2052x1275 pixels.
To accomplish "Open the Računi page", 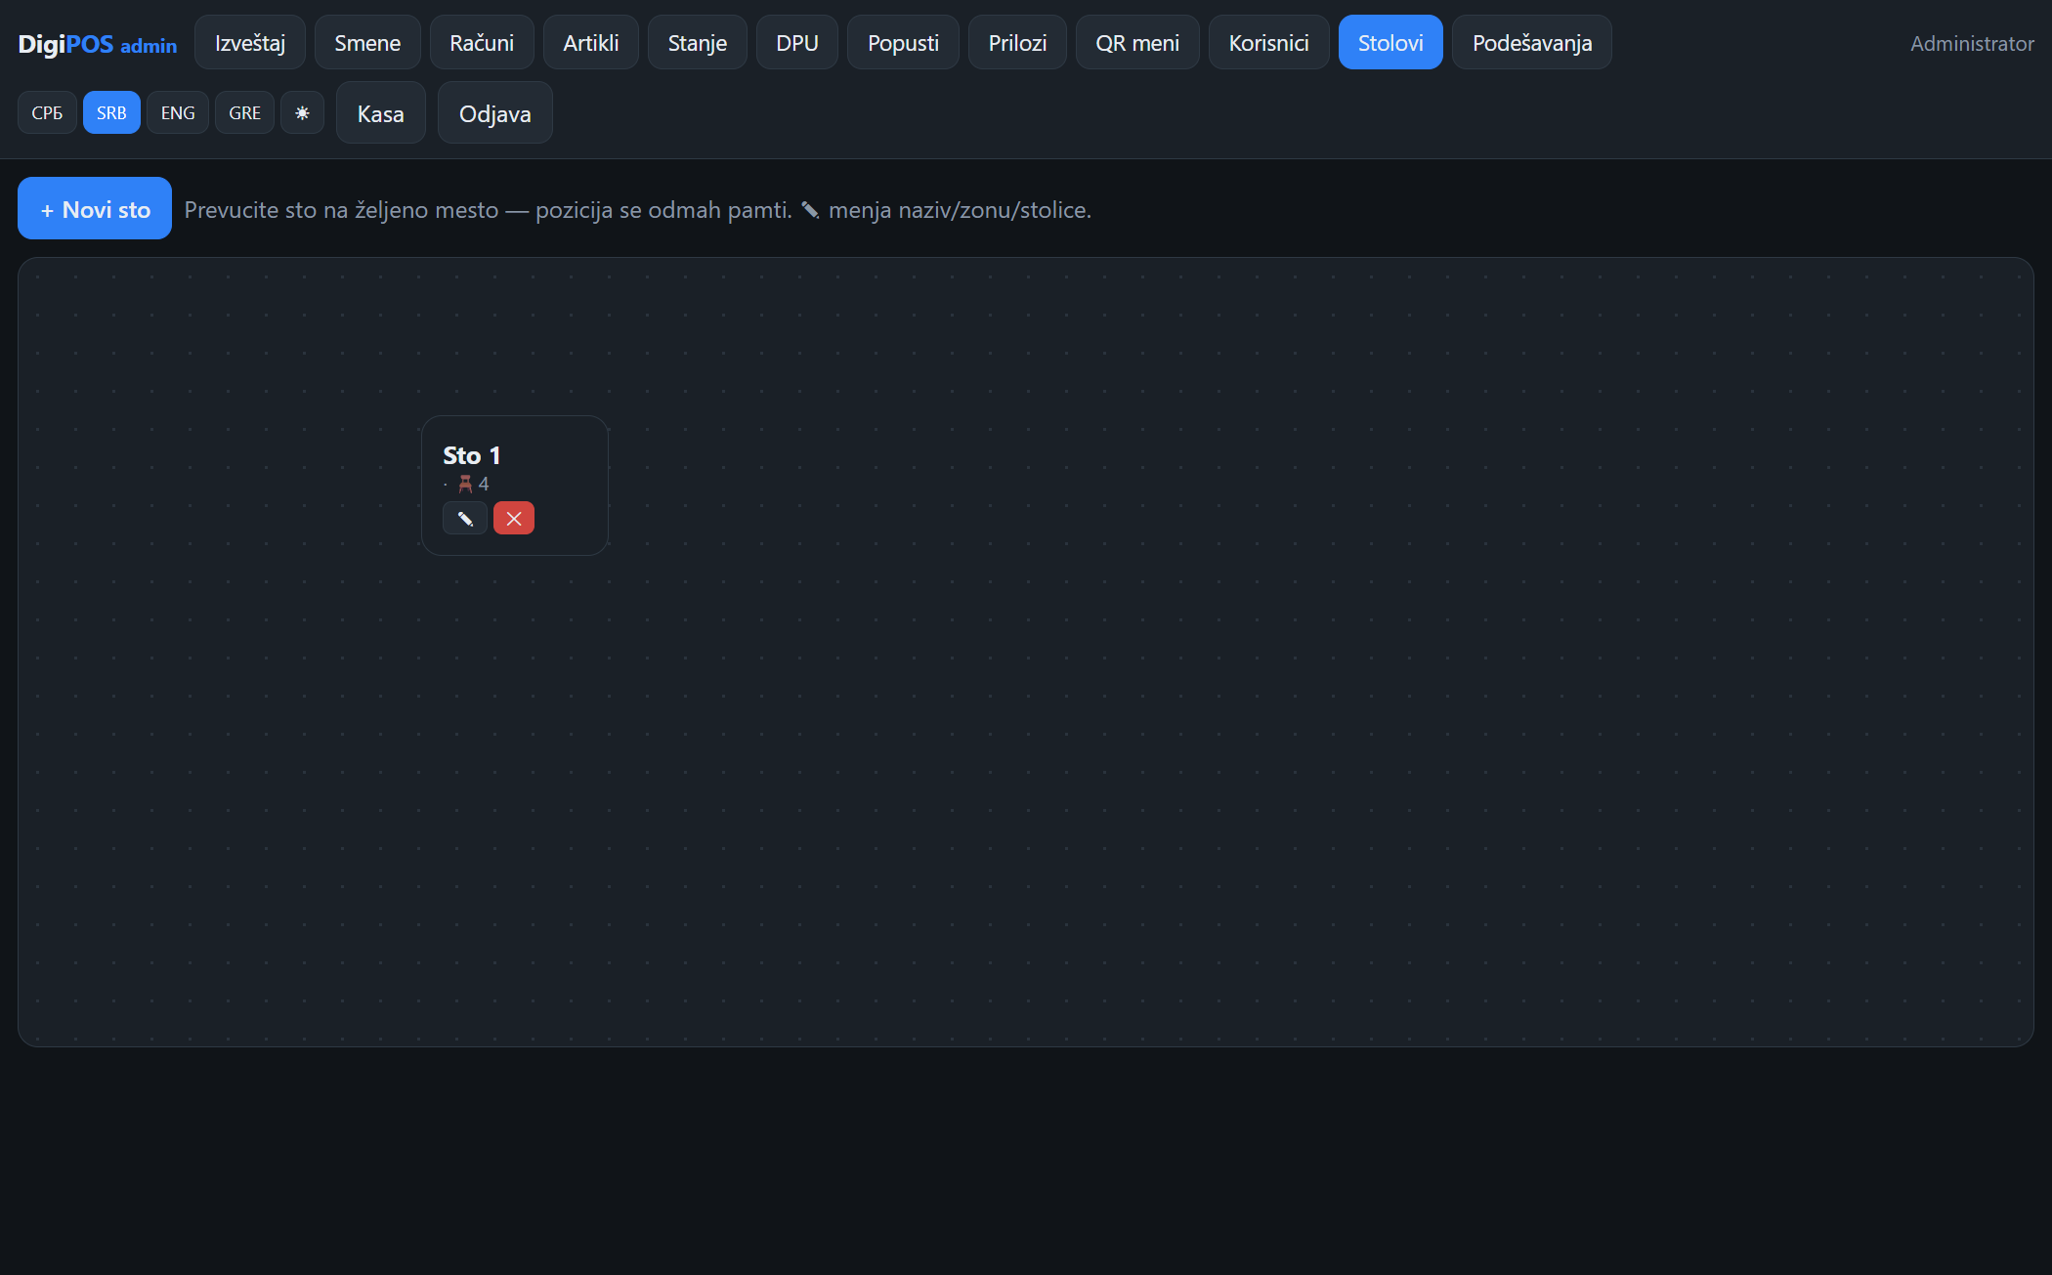I will (482, 42).
